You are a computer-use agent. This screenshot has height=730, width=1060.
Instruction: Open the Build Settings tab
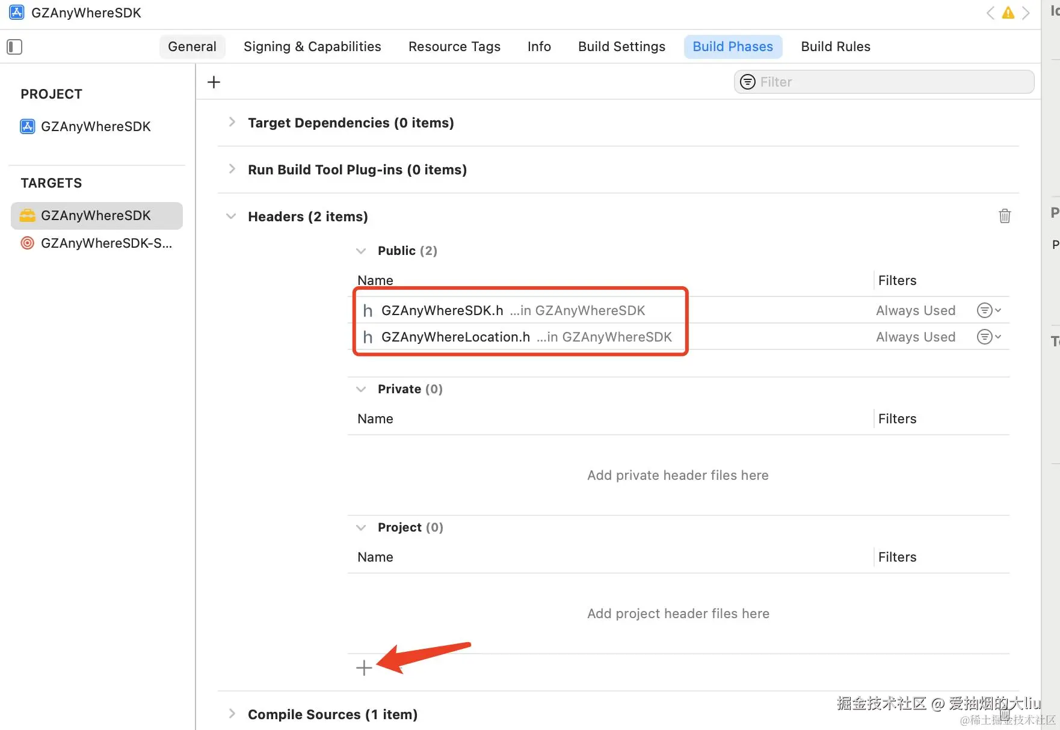point(621,47)
